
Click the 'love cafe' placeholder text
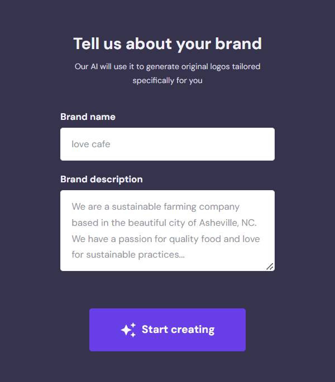point(91,144)
